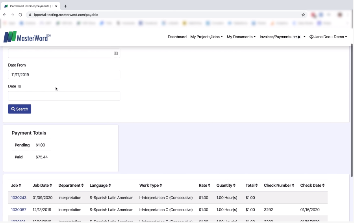Reload the page using browser refresh icon
The image size is (354, 223).
[20, 15]
